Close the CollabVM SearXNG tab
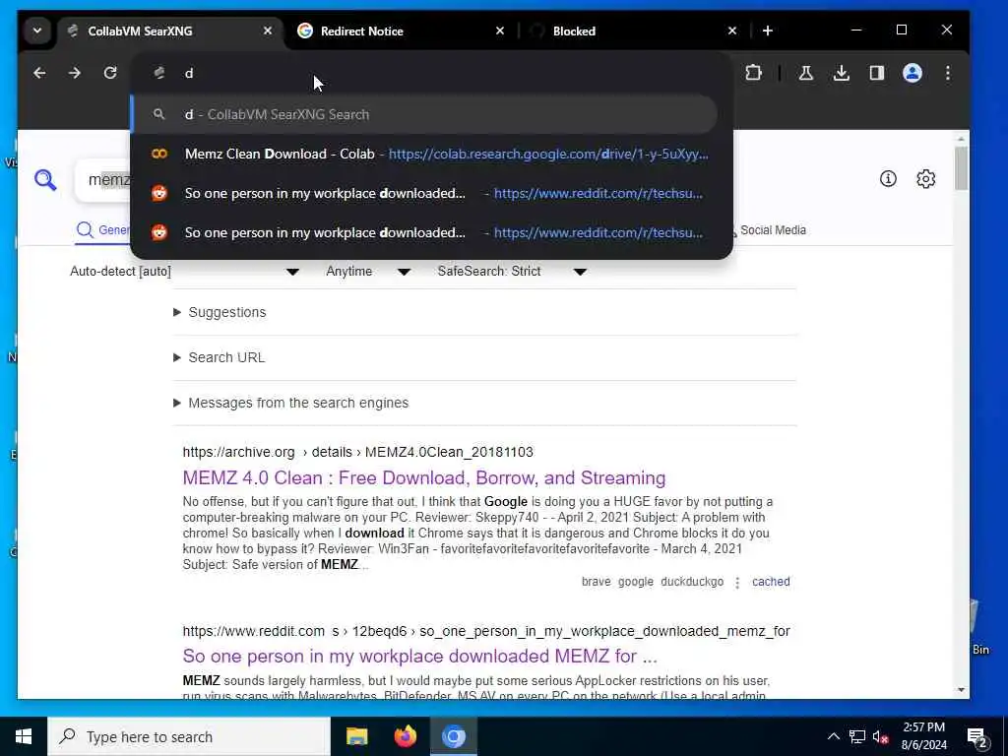Screen dimensions: 1008x756 (x=268, y=31)
